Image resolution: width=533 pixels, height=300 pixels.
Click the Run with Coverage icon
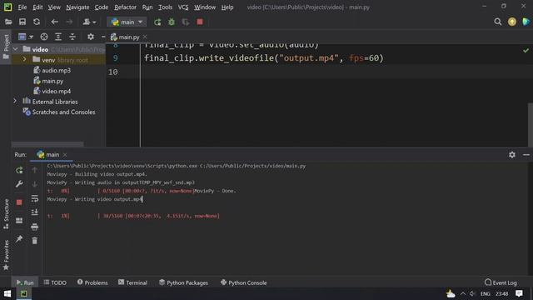[186, 22]
